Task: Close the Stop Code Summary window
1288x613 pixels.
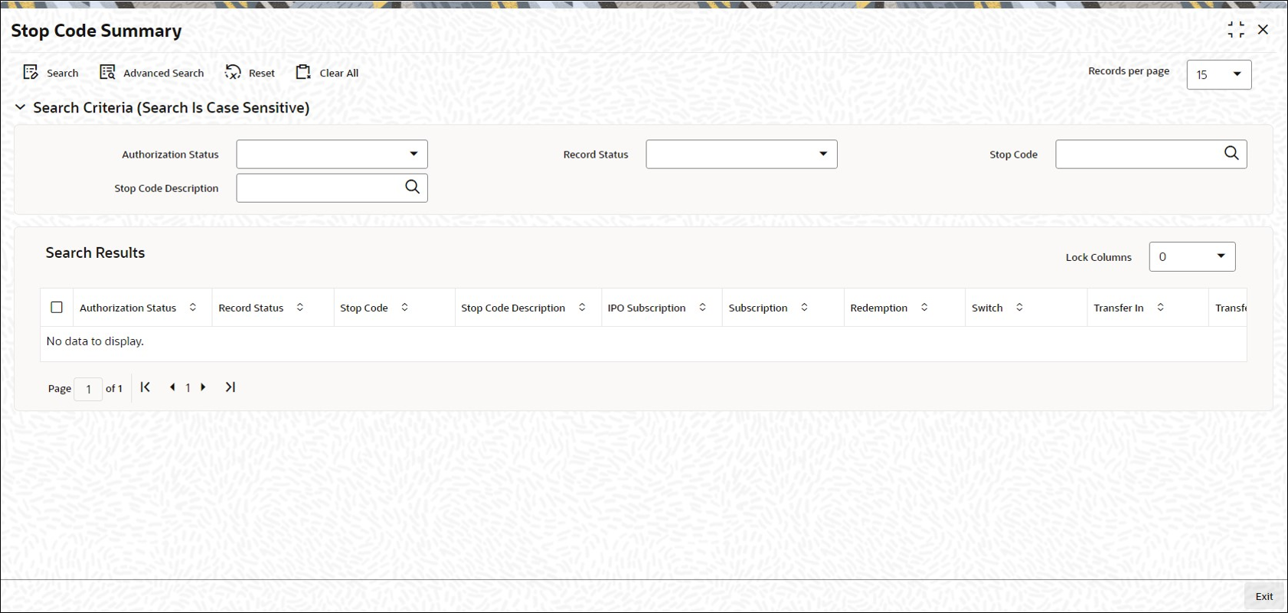Action: coord(1263,30)
